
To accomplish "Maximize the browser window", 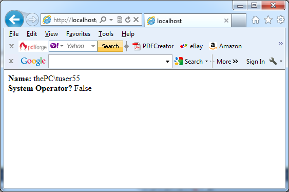I will click(x=254, y=5).
